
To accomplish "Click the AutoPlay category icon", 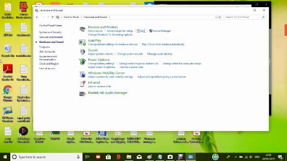I will (x=83, y=42).
